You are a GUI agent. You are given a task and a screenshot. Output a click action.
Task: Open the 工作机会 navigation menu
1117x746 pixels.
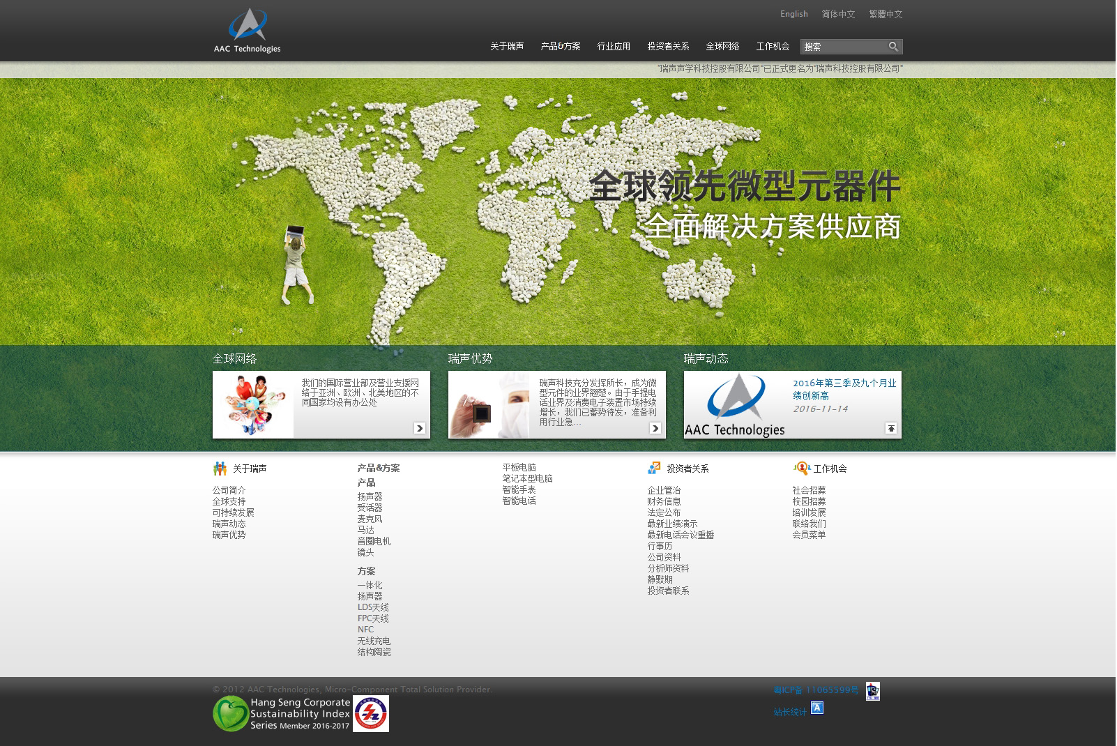(x=773, y=47)
